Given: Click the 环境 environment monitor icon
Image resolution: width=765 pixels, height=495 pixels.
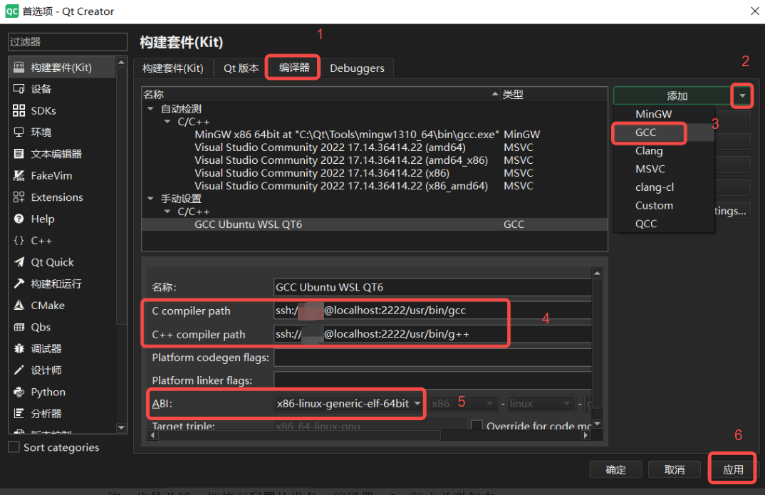Looking at the screenshot, I should 19,132.
